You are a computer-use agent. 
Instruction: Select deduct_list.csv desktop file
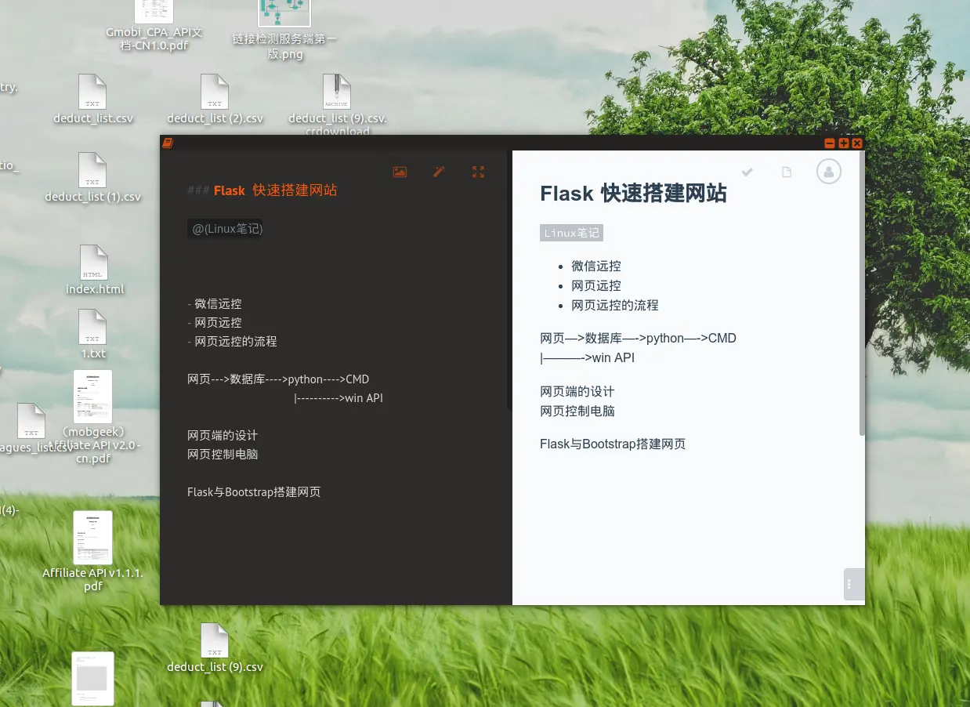click(x=93, y=100)
